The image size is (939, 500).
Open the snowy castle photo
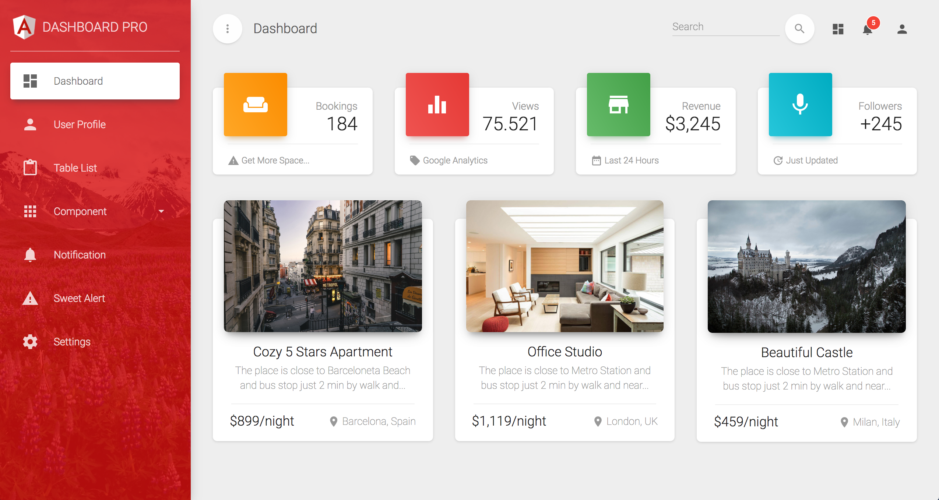(x=807, y=267)
